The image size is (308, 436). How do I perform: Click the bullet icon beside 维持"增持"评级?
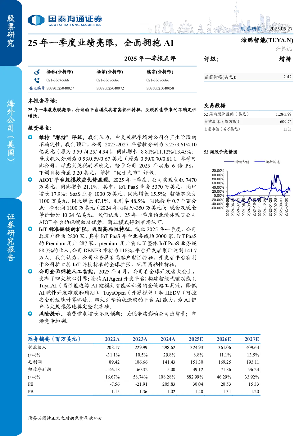pyautogui.click(x=30, y=137)
